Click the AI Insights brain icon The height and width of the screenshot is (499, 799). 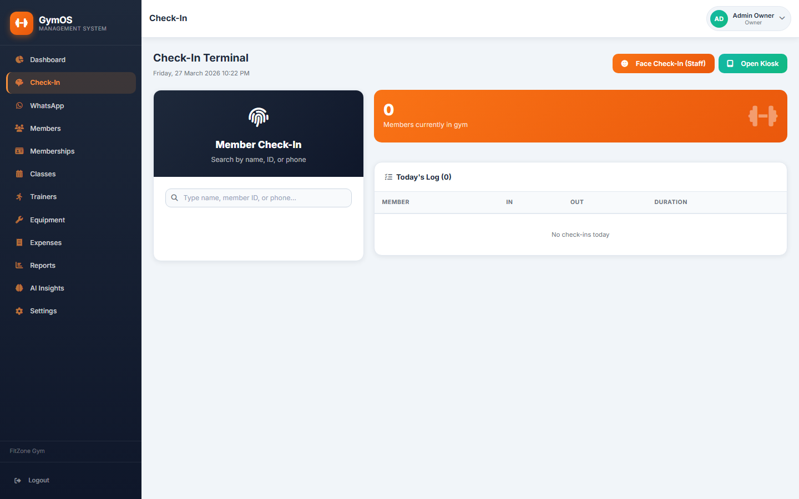(19, 288)
